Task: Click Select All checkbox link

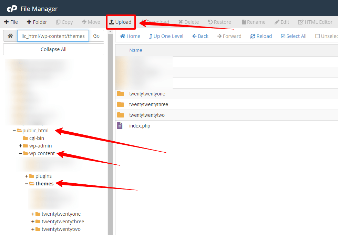Action: point(294,36)
